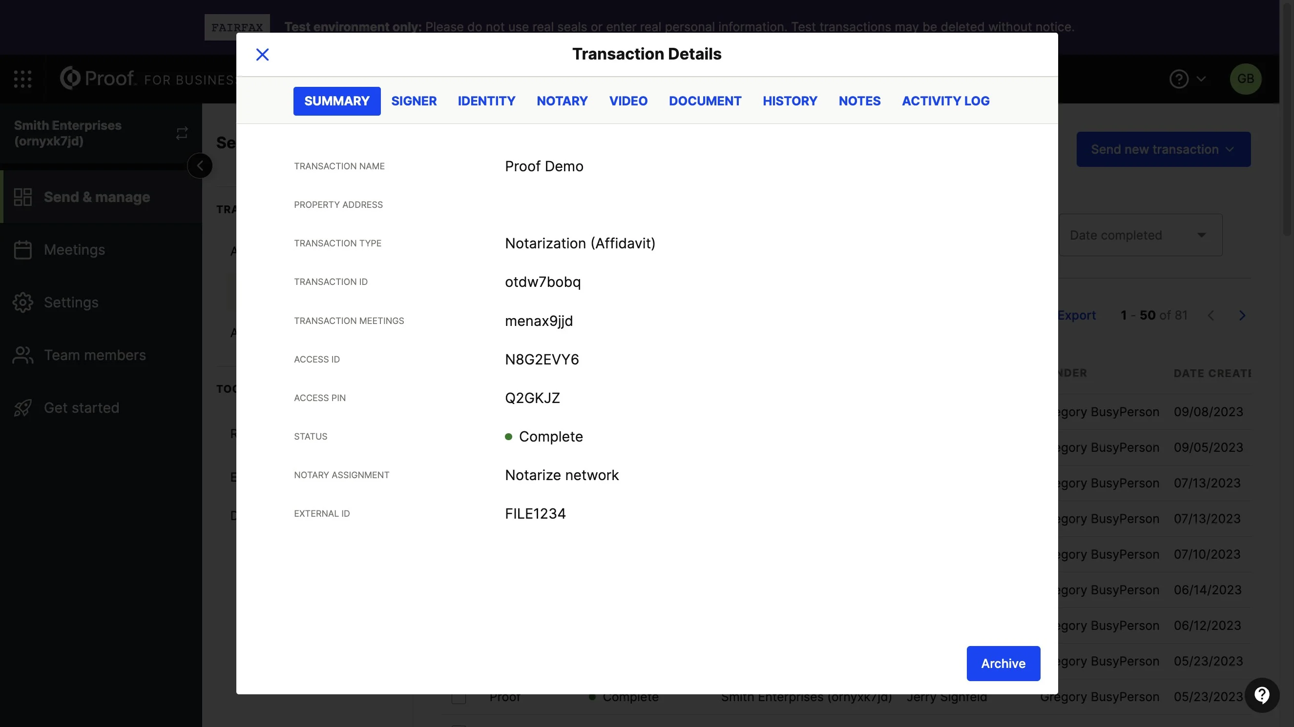Open the Video tab

tap(628, 101)
